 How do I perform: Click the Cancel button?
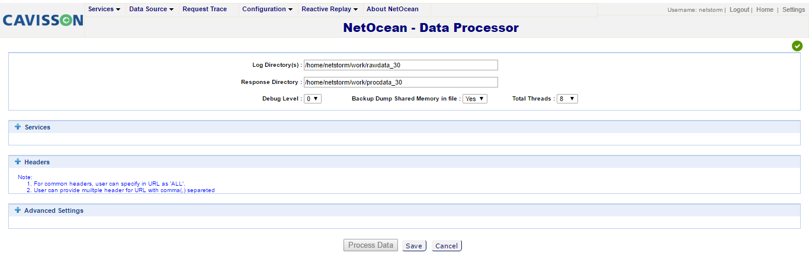pos(447,246)
